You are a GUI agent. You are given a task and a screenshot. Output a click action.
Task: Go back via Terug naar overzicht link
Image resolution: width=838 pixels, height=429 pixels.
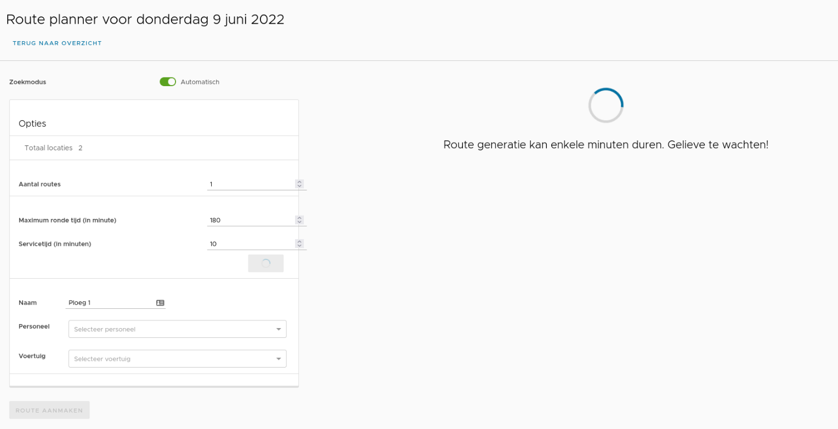point(57,43)
